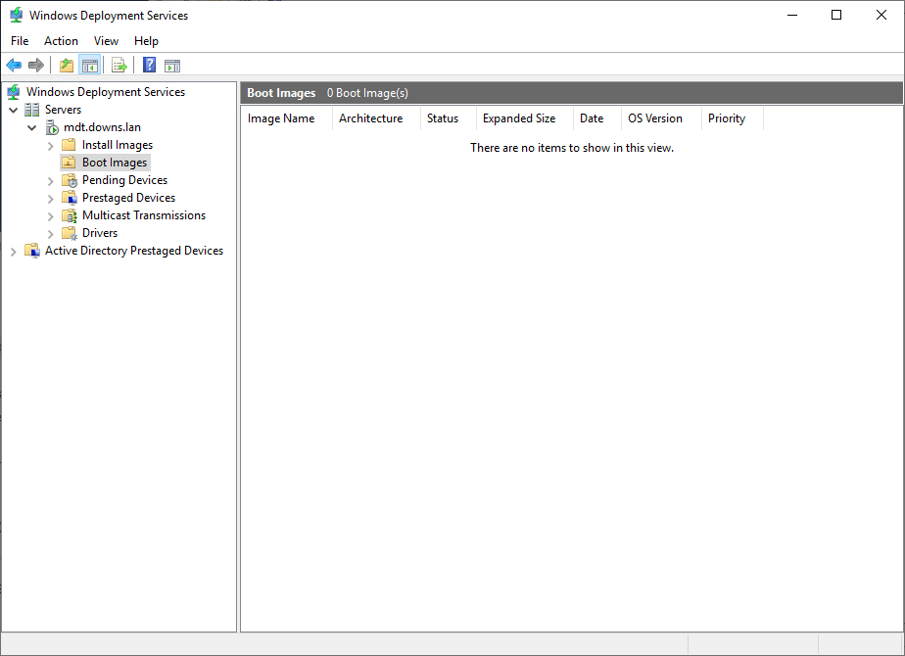Open Help using the question mark icon
This screenshot has height=656, width=905.
pos(149,66)
